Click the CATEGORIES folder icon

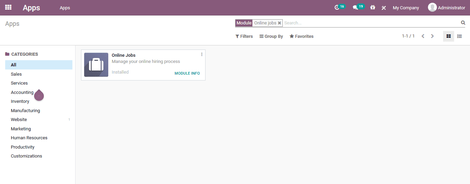[7, 54]
